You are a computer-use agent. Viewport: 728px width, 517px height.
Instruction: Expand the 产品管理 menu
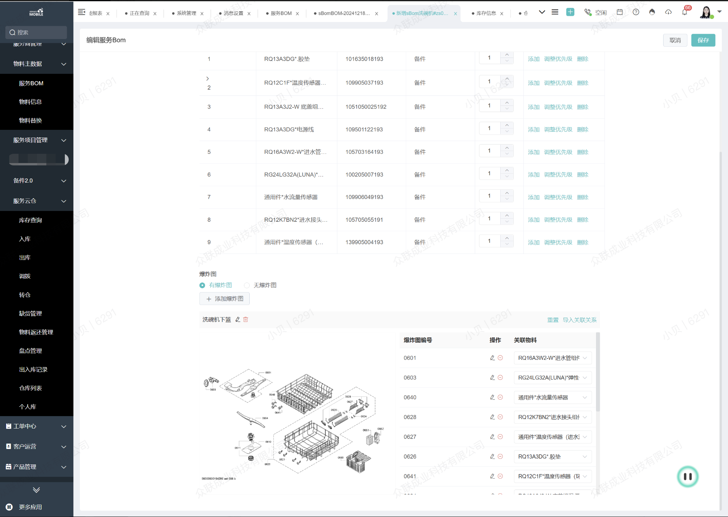[37, 467]
